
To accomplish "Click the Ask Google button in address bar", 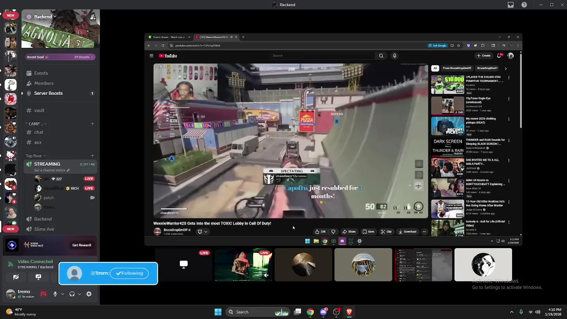I will click(x=438, y=45).
